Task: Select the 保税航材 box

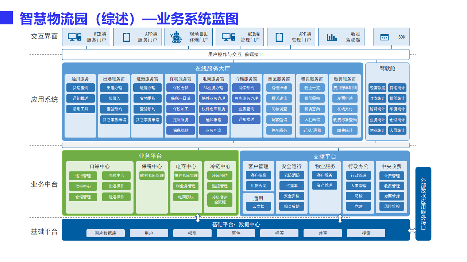Action: click(181, 130)
